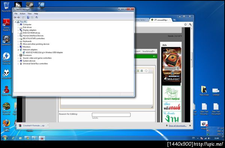
Task: Select Garena Plus desktop shortcut
Action: [x=6, y=91]
